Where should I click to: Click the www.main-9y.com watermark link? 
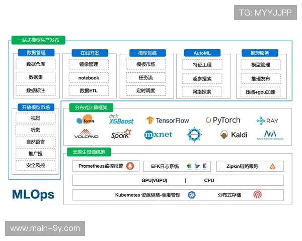pyautogui.click(x=45, y=228)
